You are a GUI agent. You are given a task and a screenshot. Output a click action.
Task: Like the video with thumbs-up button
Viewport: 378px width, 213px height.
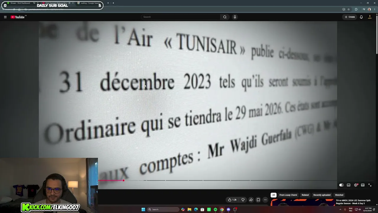point(232,200)
